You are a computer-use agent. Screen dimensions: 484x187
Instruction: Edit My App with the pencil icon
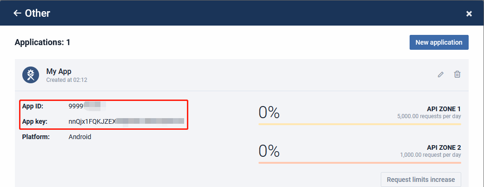pos(441,74)
